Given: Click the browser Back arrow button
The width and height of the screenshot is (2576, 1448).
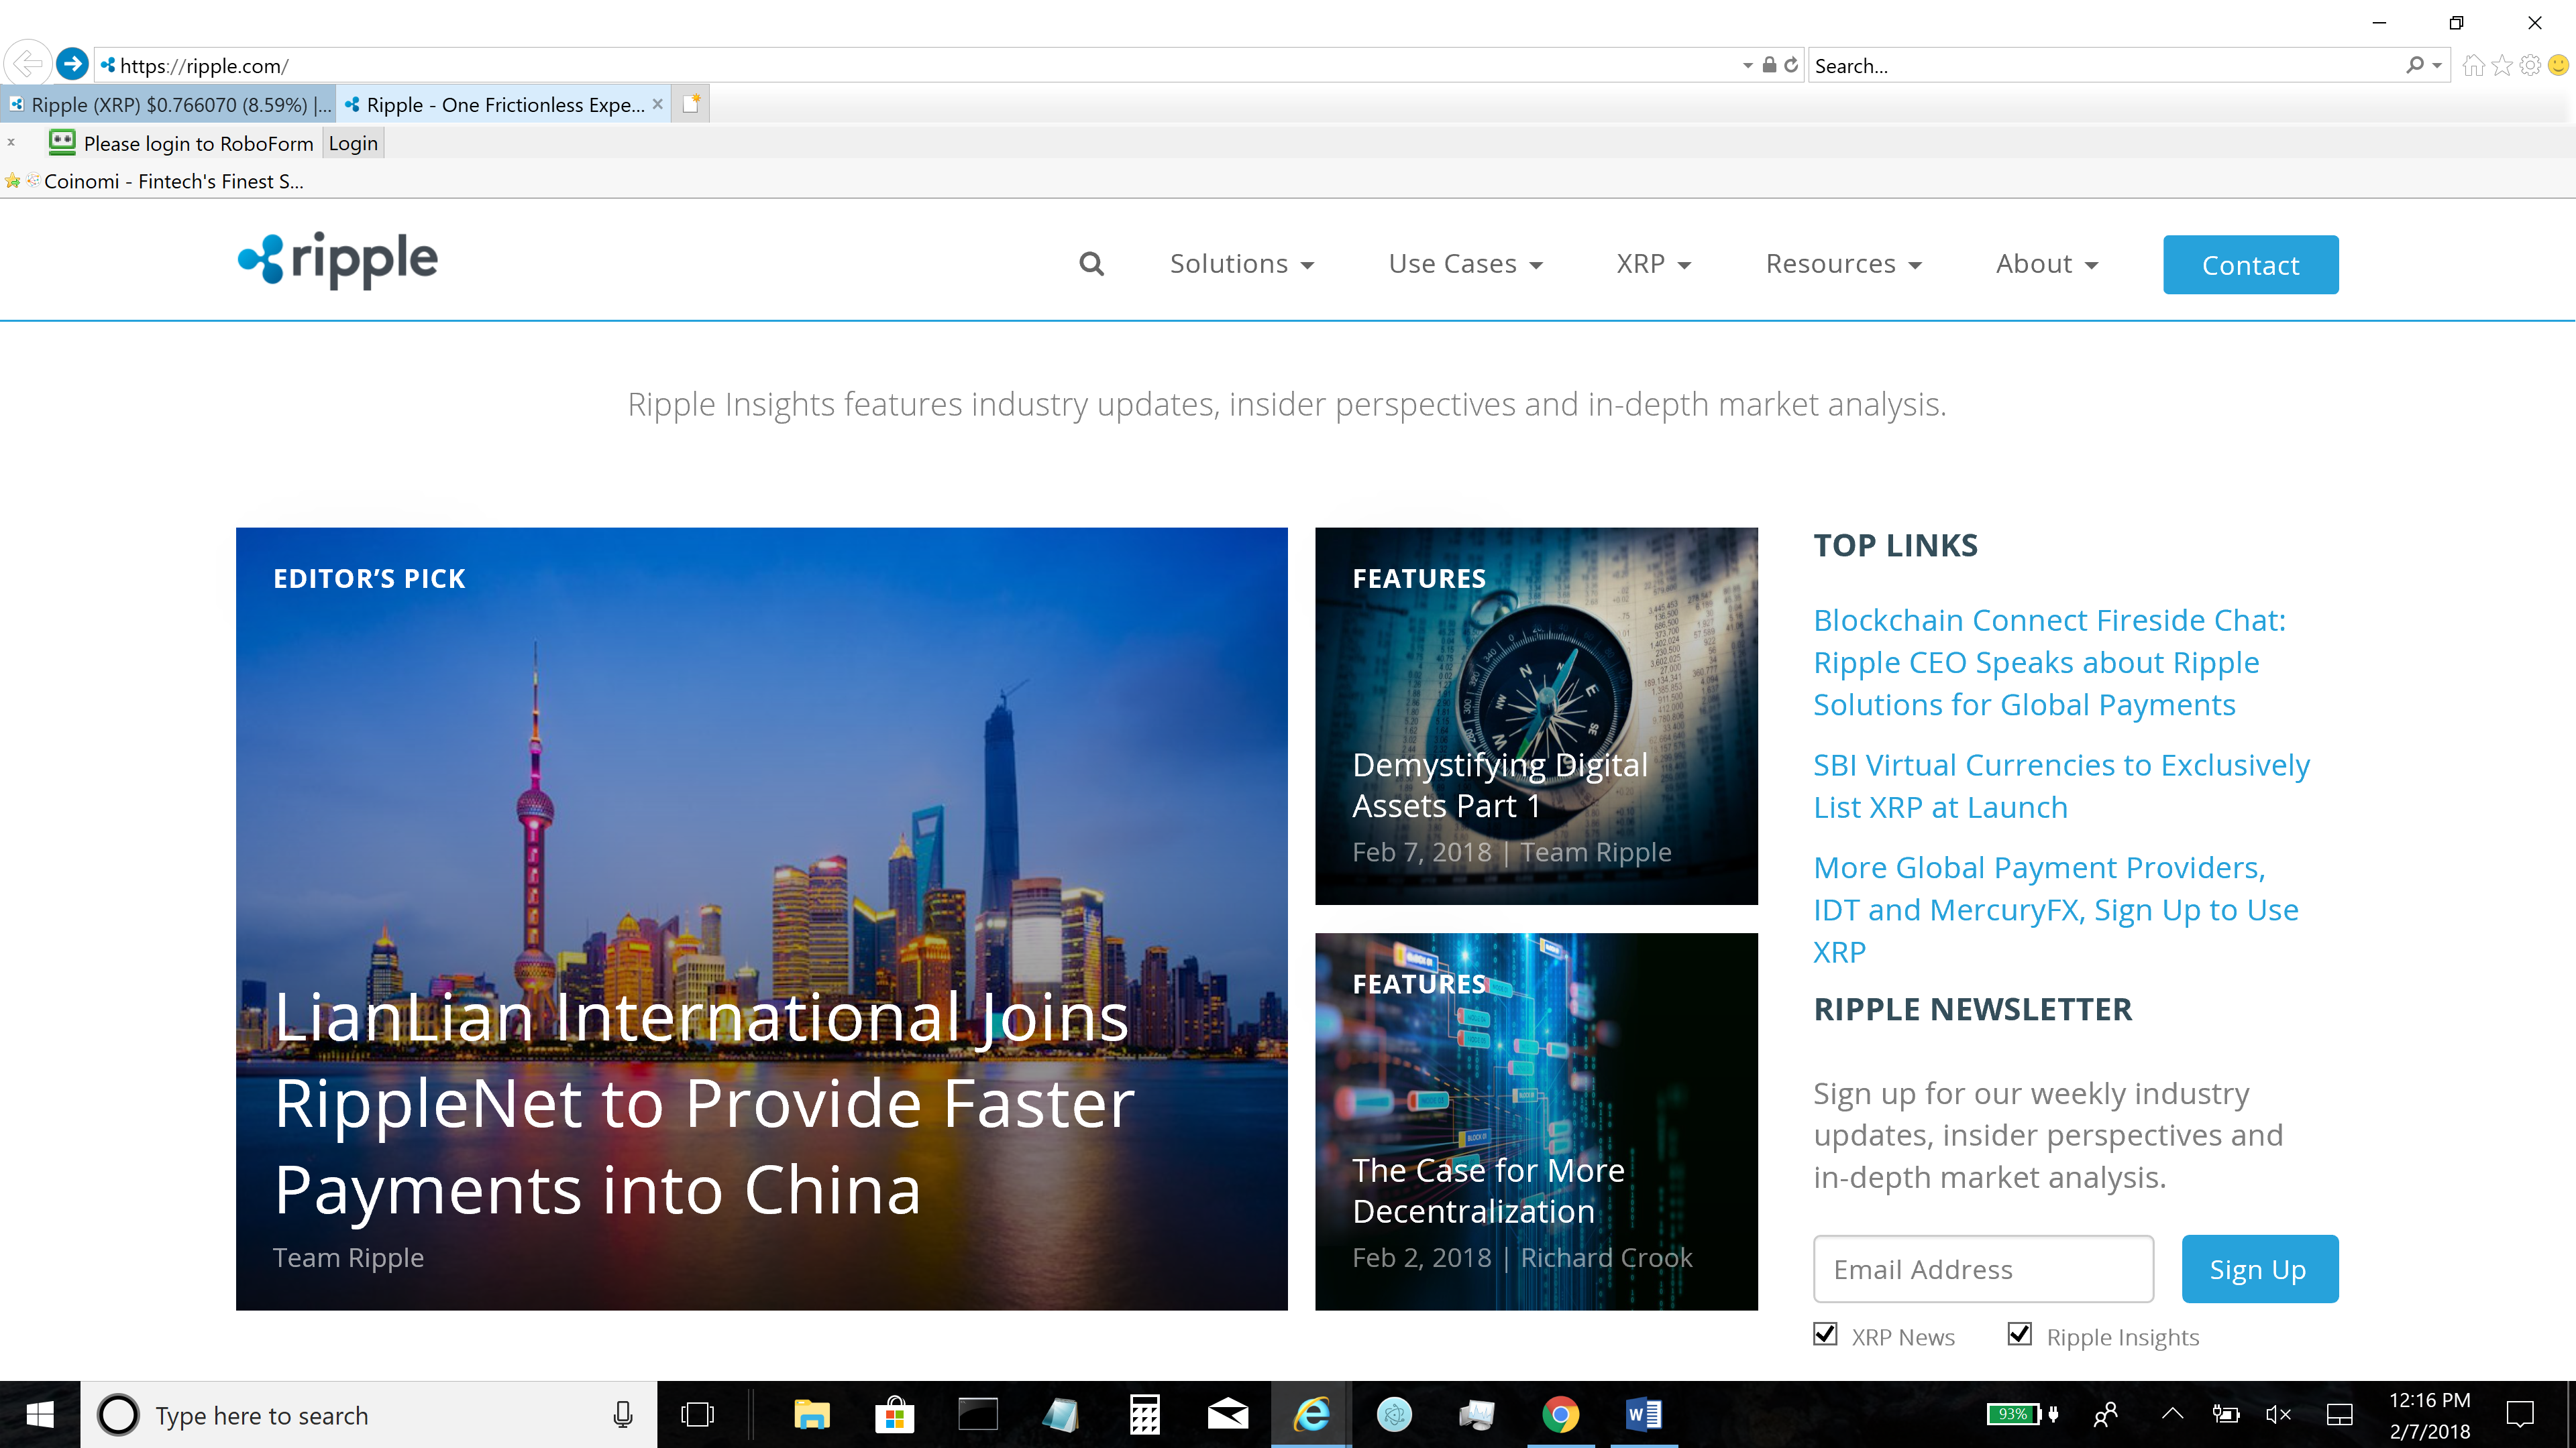Looking at the screenshot, I should tap(28, 65).
